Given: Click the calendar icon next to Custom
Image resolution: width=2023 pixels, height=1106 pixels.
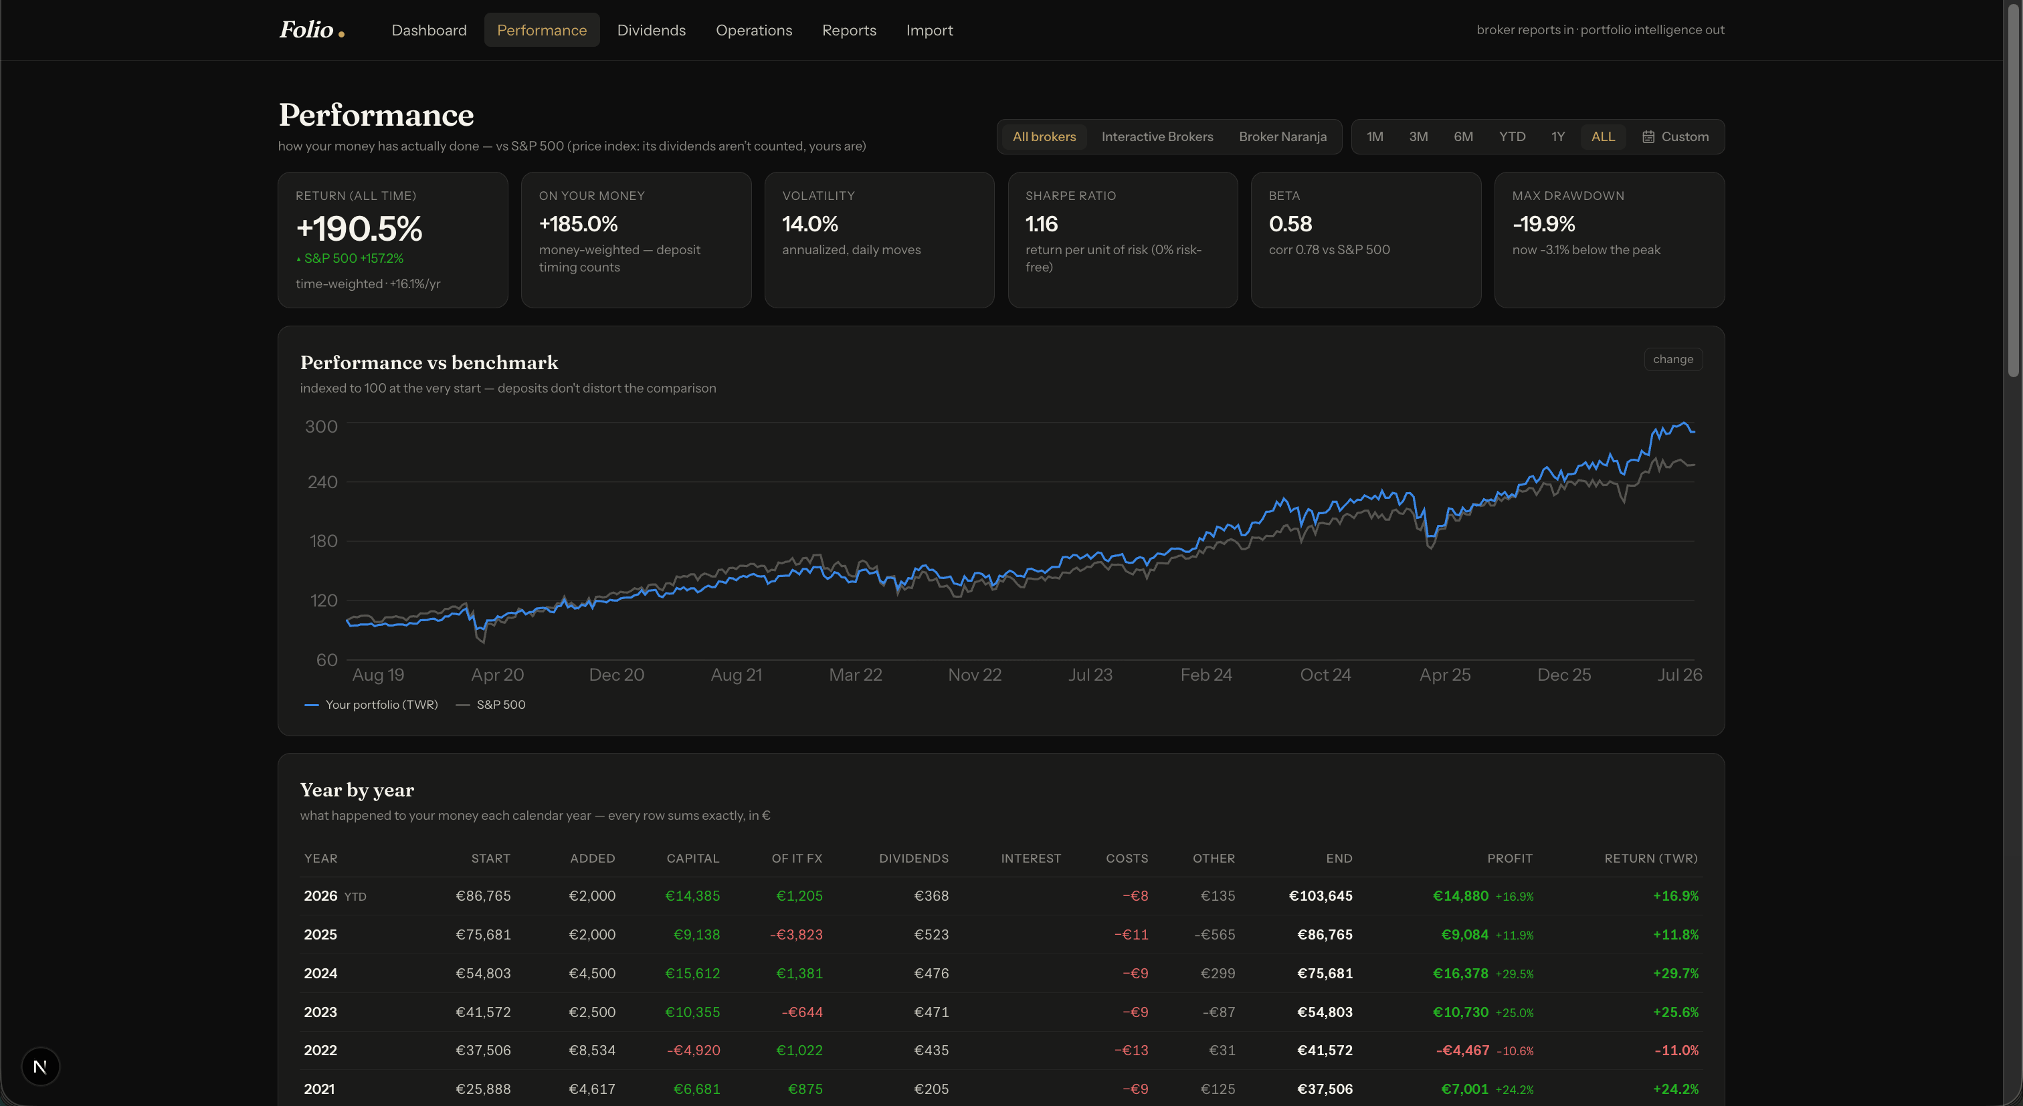Looking at the screenshot, I should tap(1648, 136).
